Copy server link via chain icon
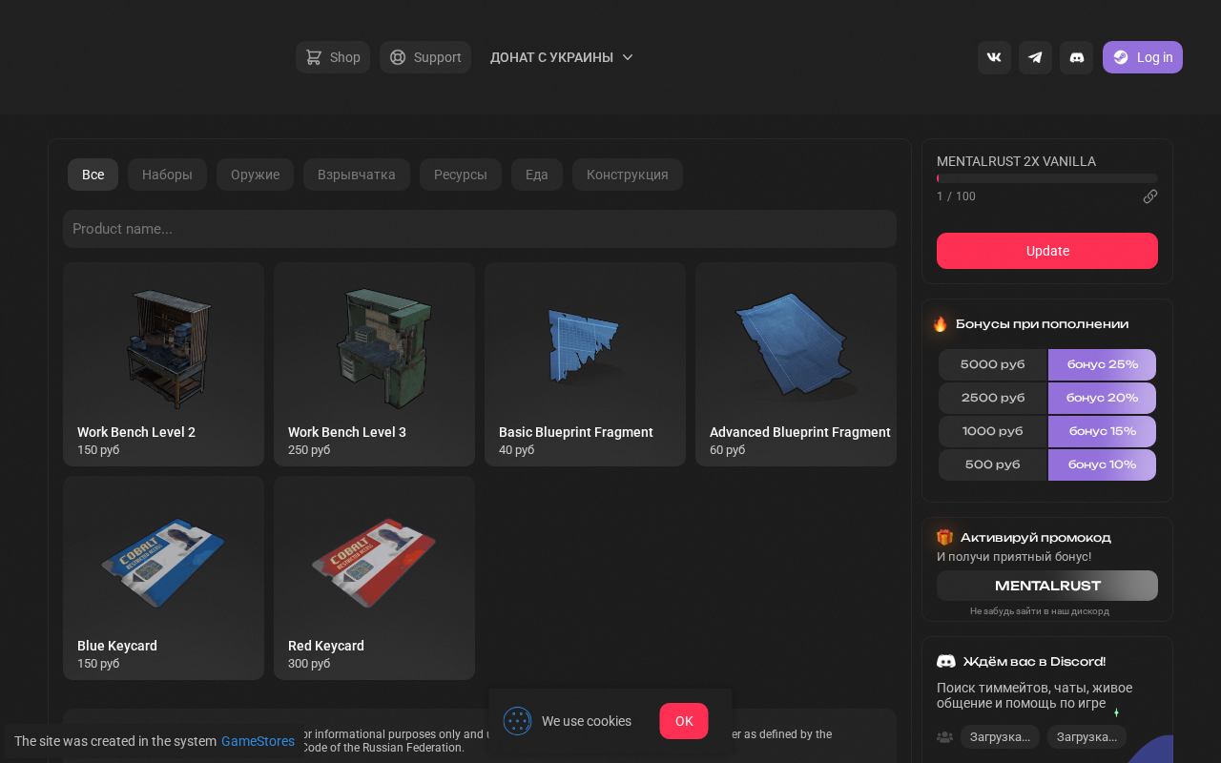 [x=1150, y=196]
